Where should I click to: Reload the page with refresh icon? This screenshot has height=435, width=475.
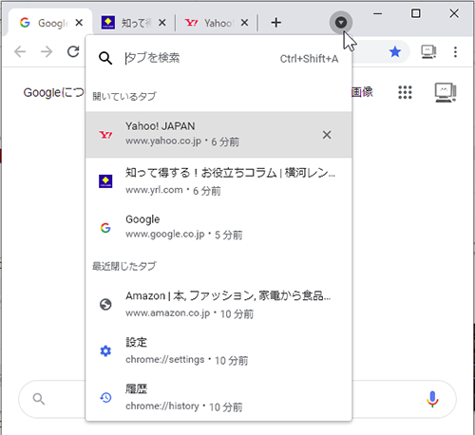click(73, 51)
